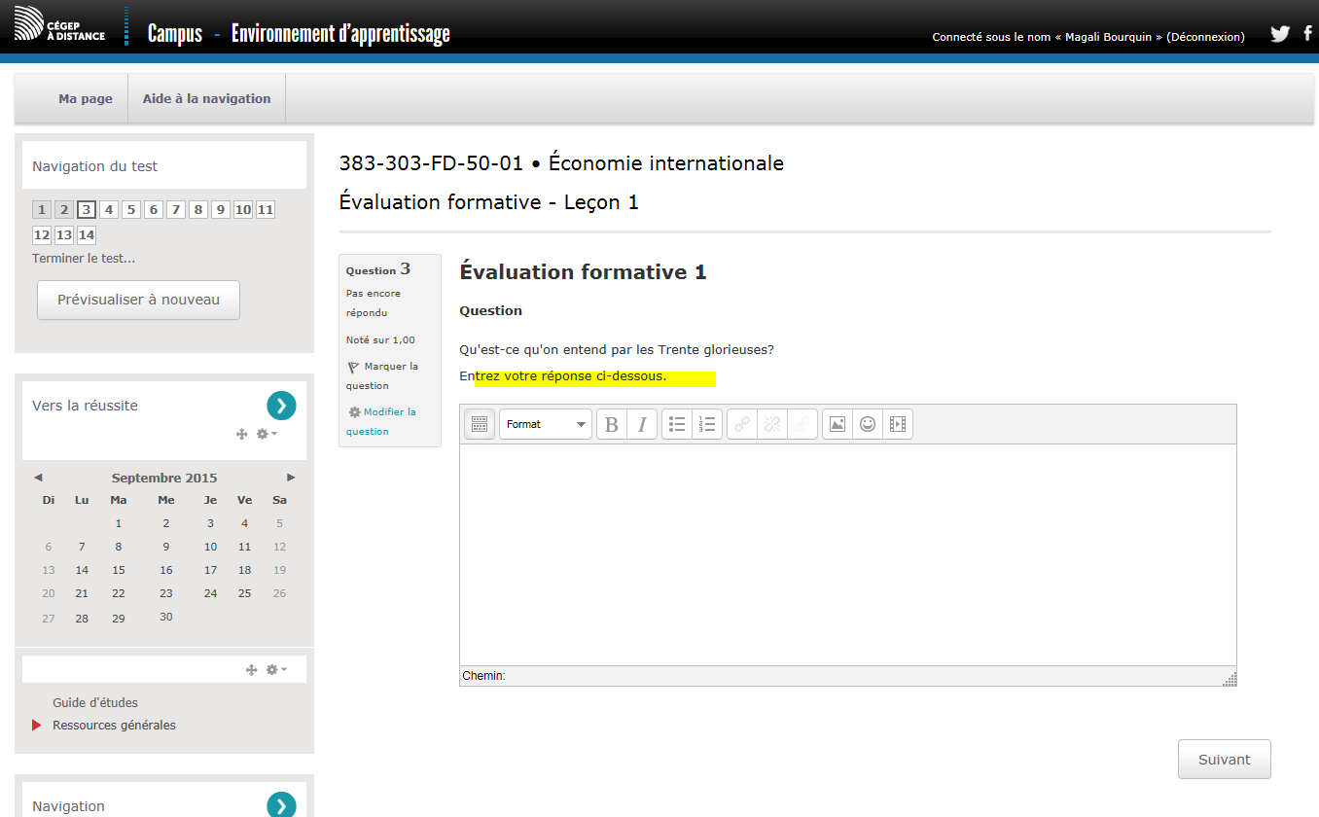Image resolution: width=1319 pixels, height=817 pixels.
Task: Insert an image into the answer
Action: [837, 424]
